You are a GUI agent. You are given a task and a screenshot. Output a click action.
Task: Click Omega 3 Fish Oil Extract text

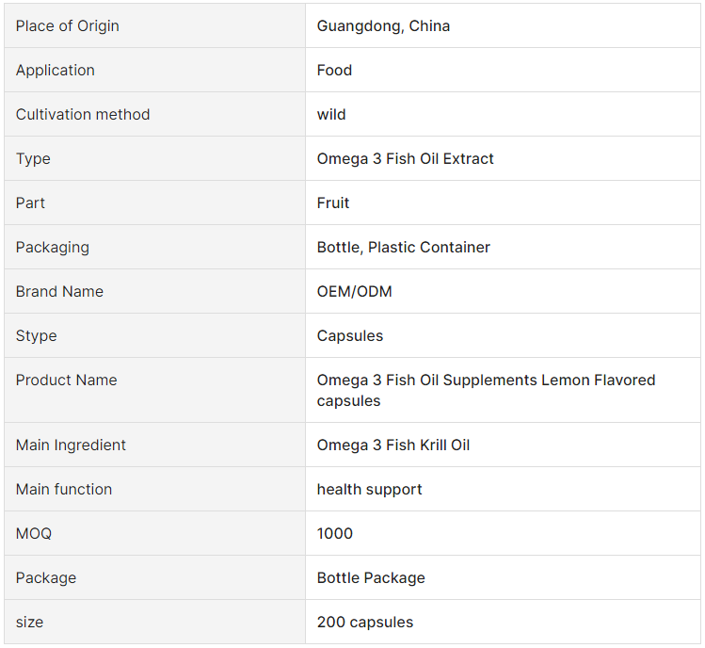click(x=405, y=158)
